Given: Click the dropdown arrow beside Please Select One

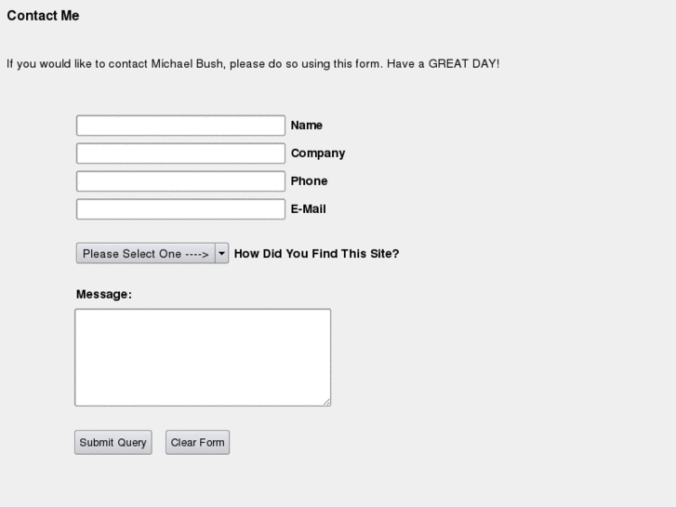Looking at the screenshot, I should click(x=221, y=254).
